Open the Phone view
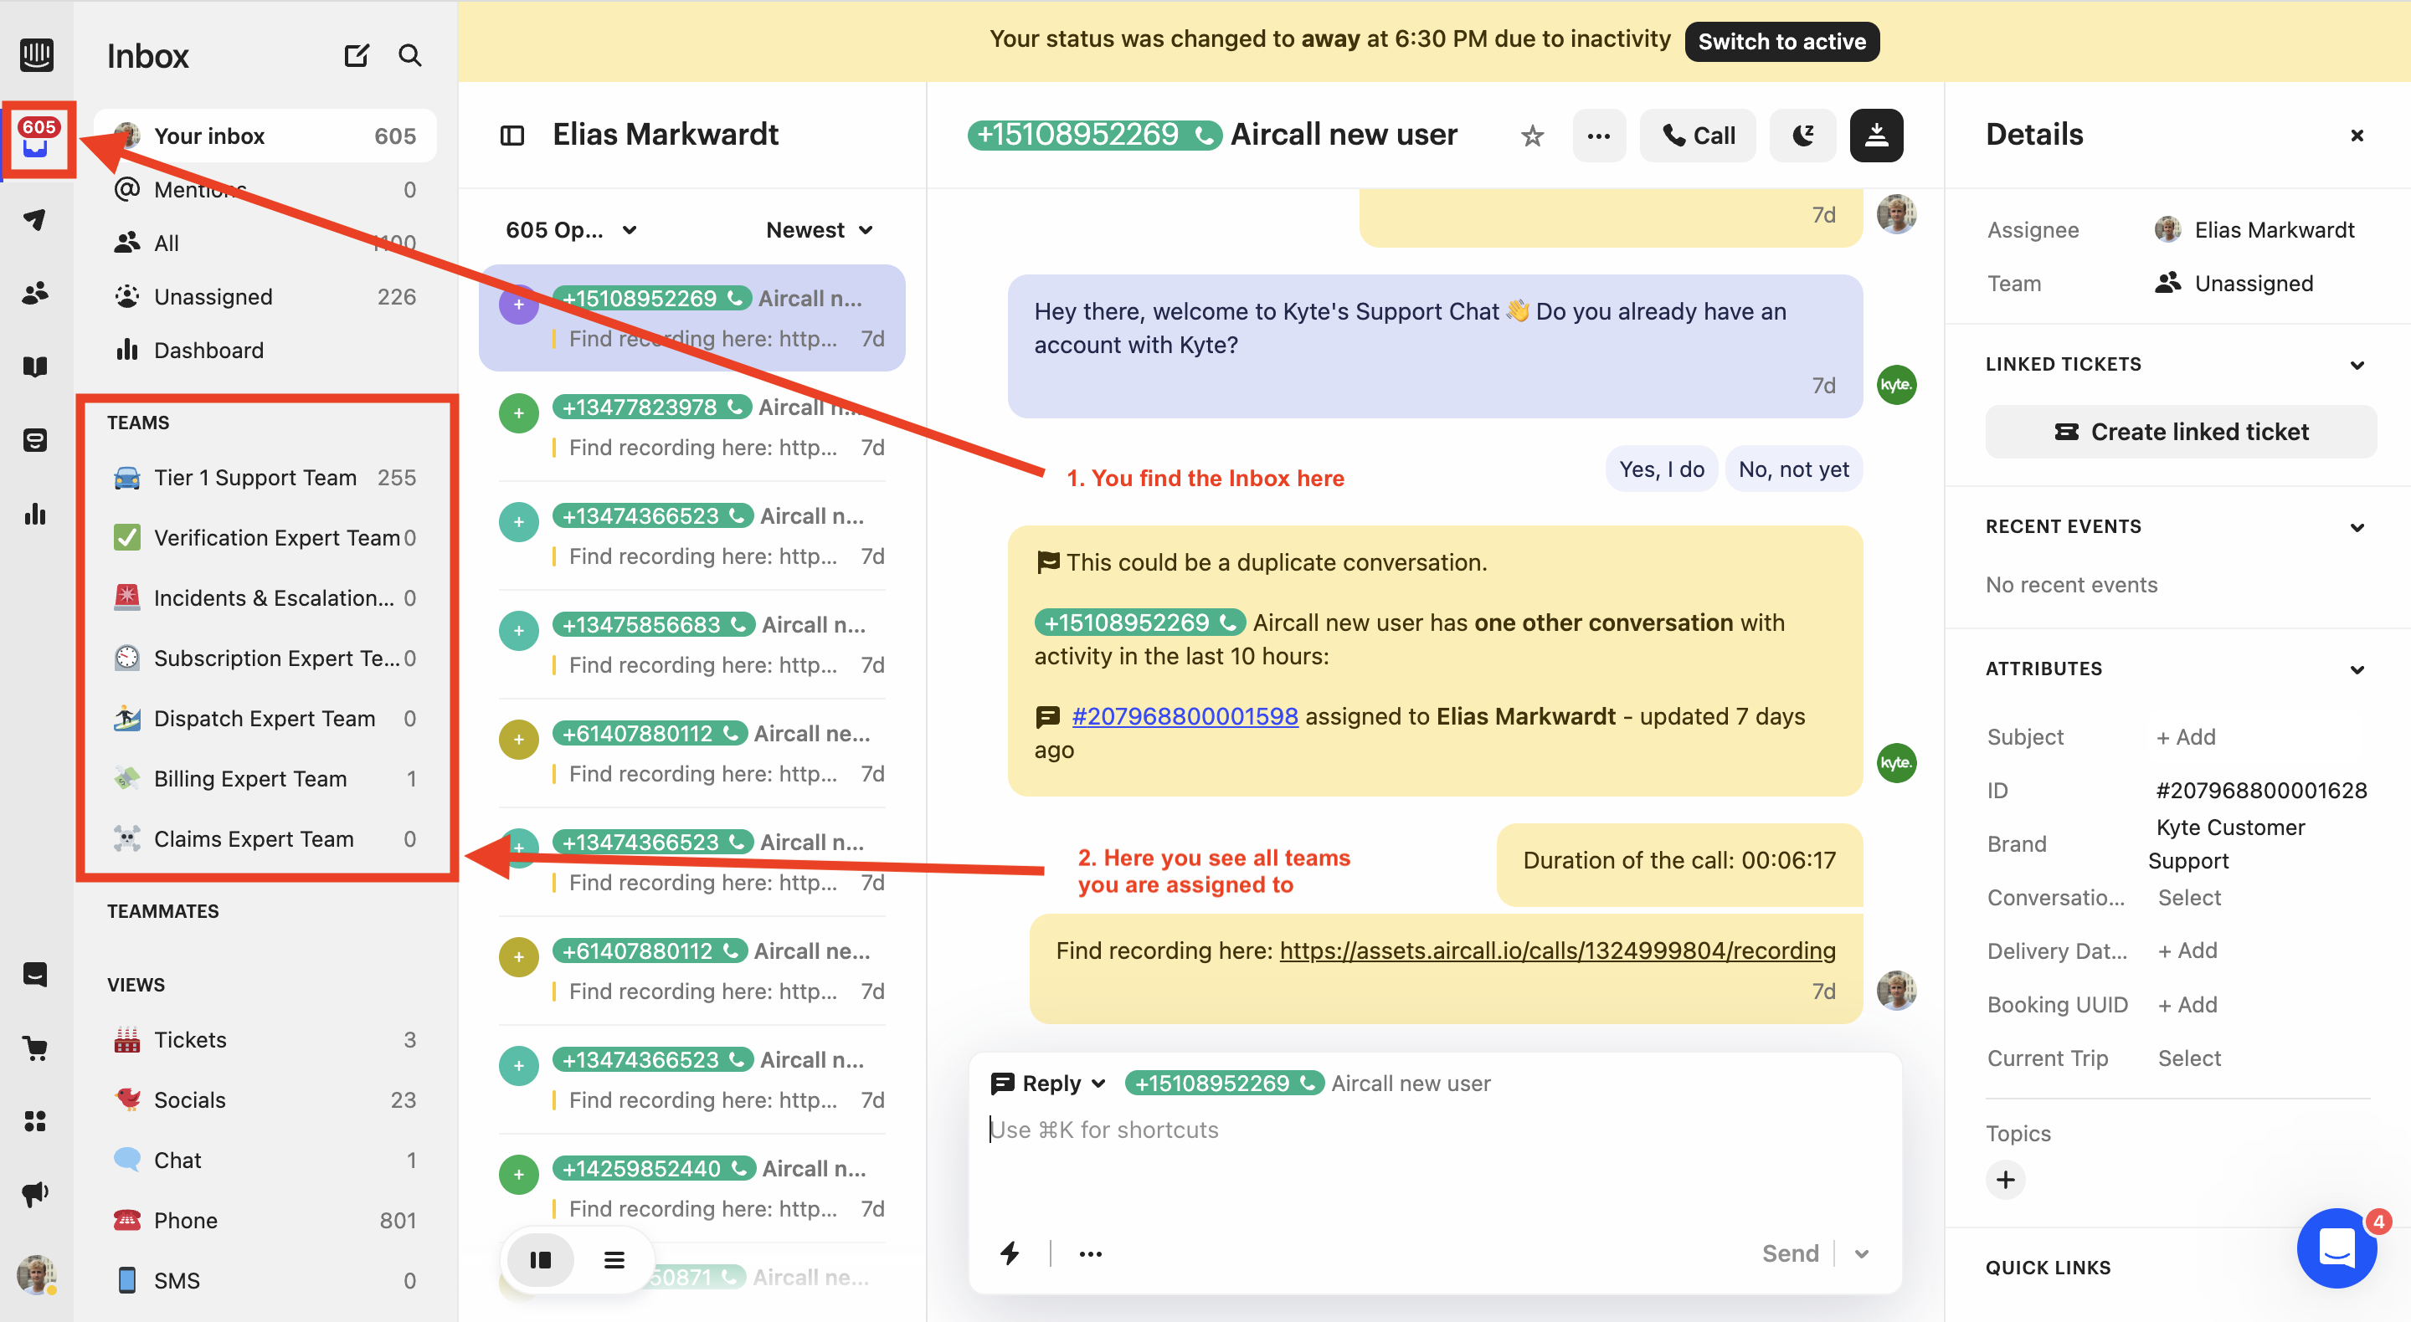Screen dimensions: 2411x1322 pos(265,1220)
